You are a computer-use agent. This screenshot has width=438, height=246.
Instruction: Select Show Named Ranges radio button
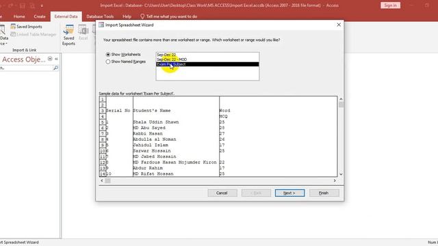pyautogui.click(x=108, y=61)
